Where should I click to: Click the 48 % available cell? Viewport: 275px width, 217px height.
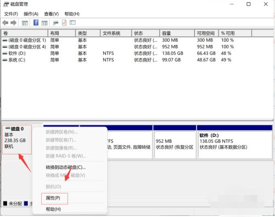click(226, 53)
